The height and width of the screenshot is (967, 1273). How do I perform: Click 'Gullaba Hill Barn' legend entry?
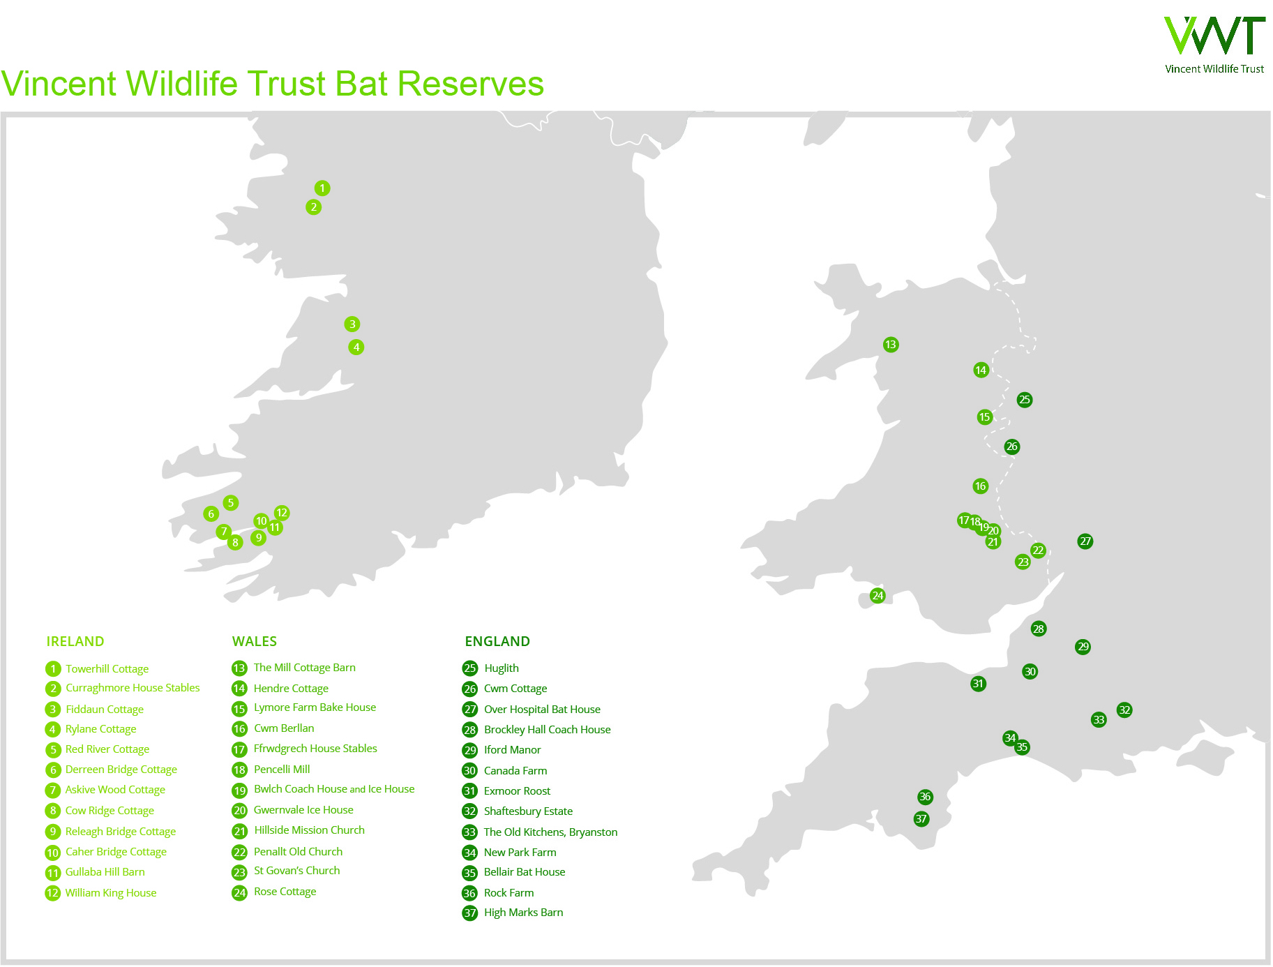tap(105, 872)
